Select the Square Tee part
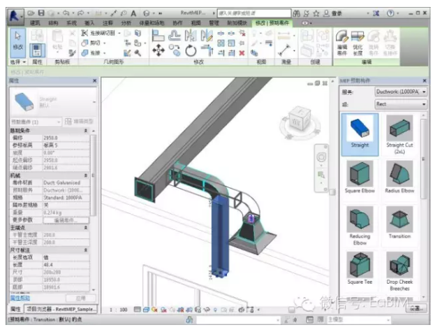This screenshot has height=332, width=435. [x=360, y=268]
